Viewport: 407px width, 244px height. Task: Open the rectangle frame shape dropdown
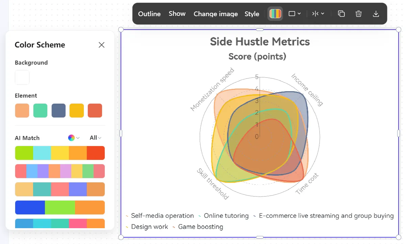295,14
